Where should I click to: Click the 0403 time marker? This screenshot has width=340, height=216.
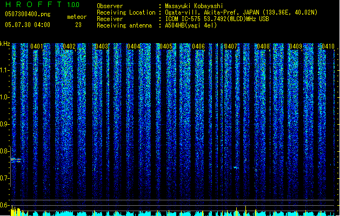point(102,46)
